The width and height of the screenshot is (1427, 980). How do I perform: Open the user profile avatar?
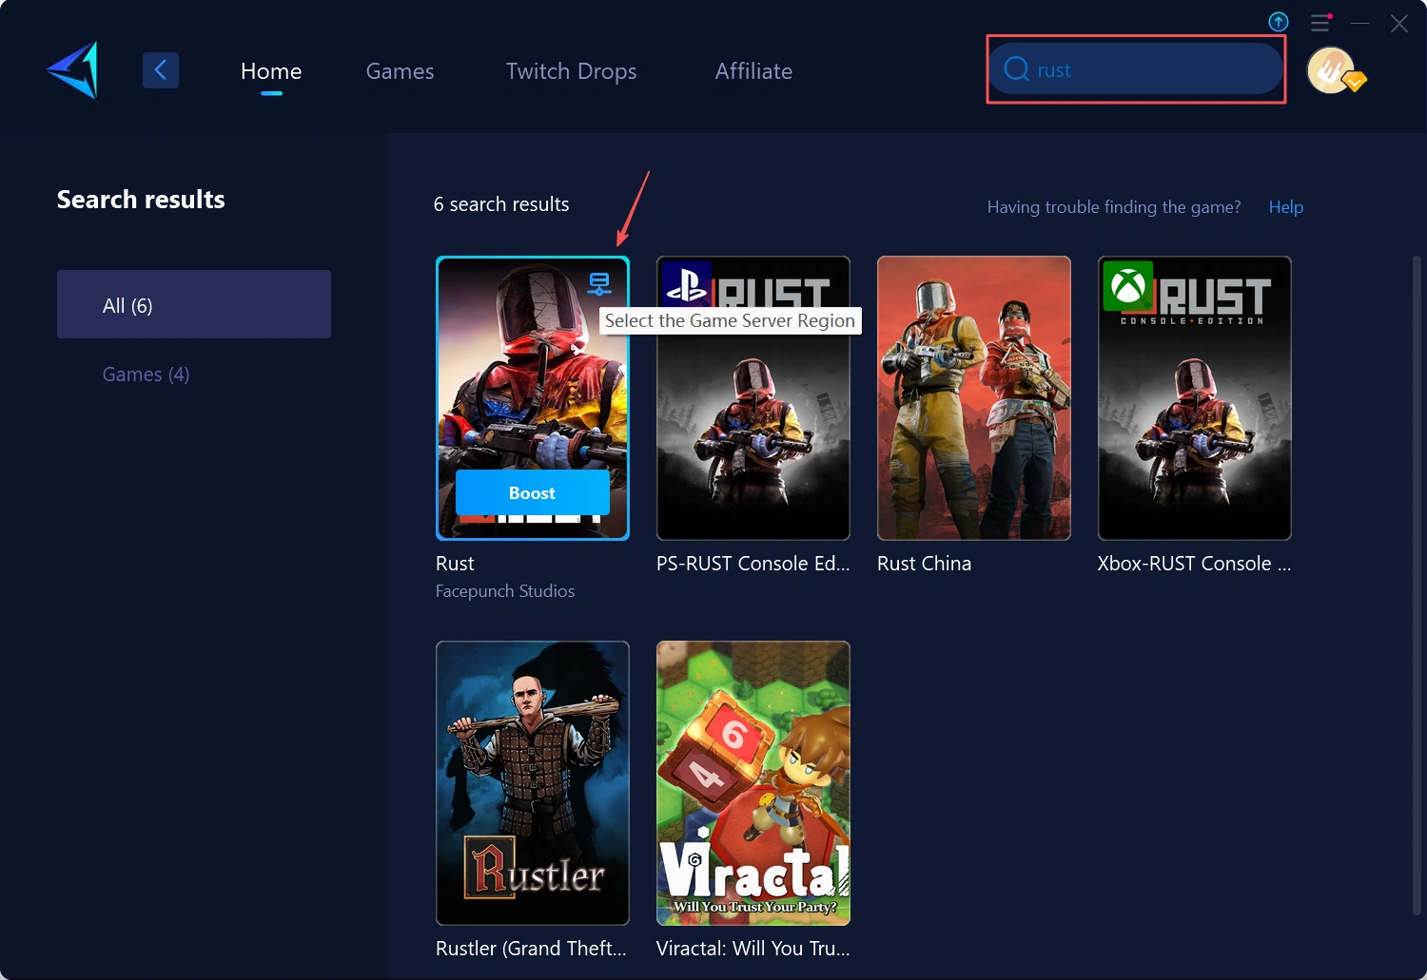coord(1331,70)
